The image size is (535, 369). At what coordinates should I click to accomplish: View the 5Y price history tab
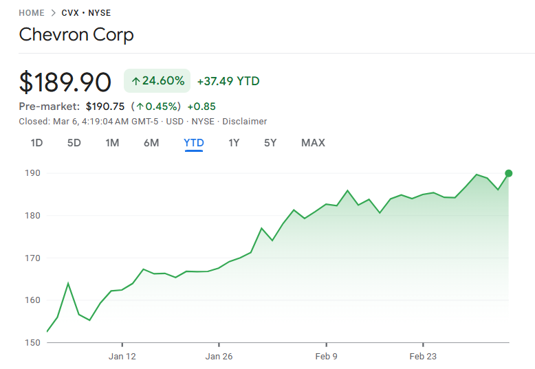point(270,143)
